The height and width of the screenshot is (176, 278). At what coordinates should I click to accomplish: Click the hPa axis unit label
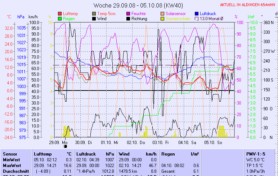click(x=21, y=17)
